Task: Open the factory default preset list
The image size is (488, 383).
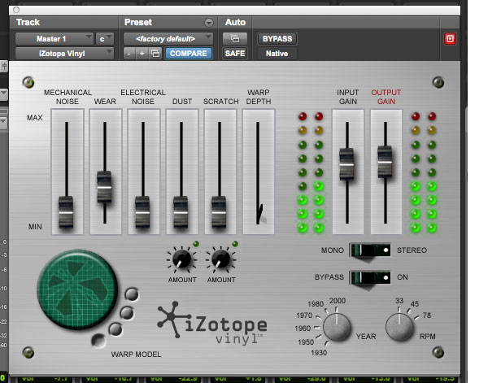Action: (x=168, y=39)
